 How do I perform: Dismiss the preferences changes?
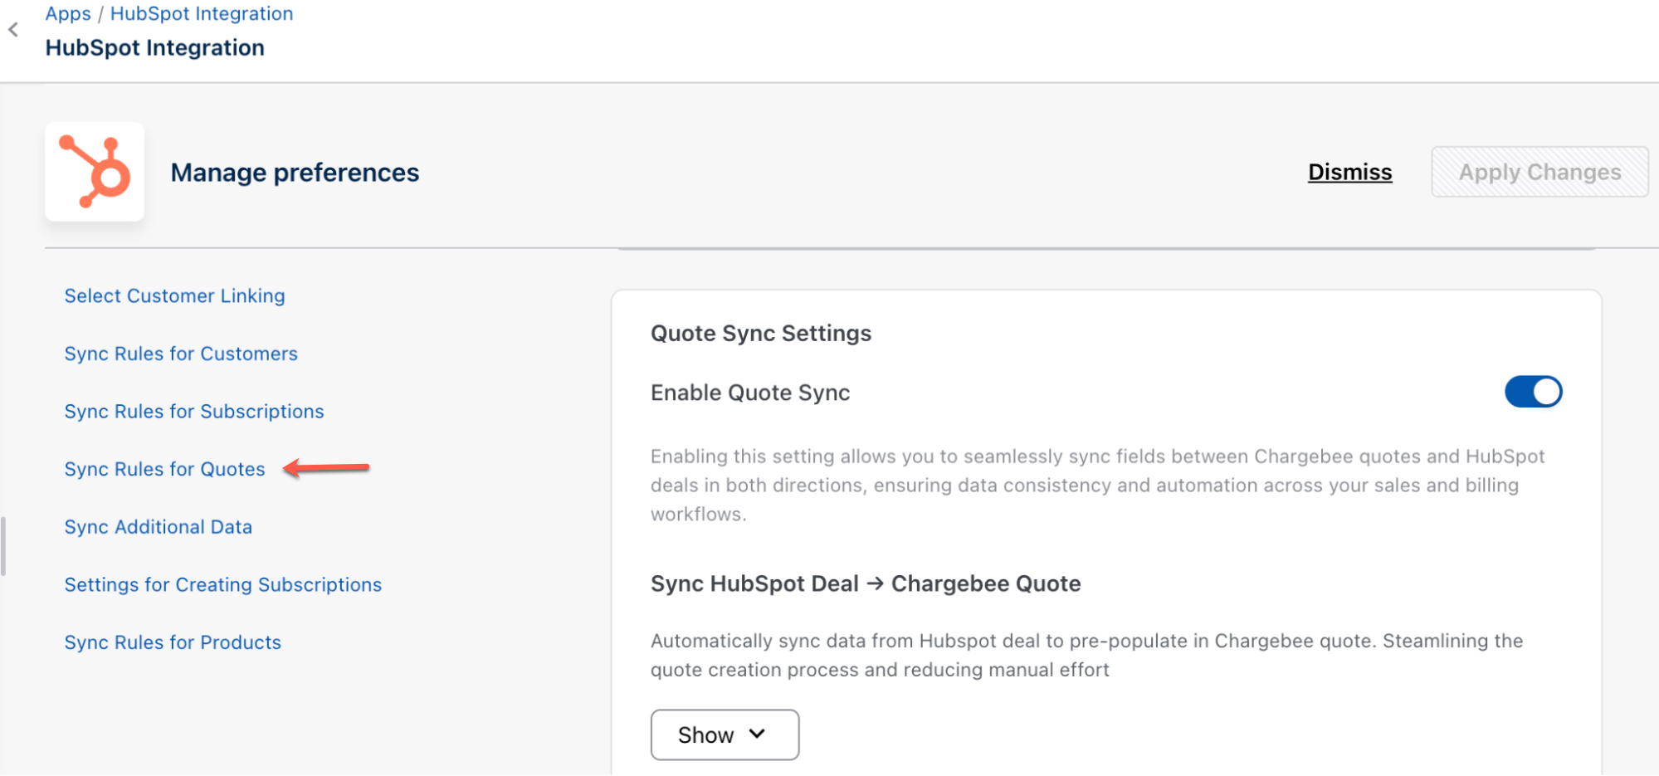[1349, 172]
